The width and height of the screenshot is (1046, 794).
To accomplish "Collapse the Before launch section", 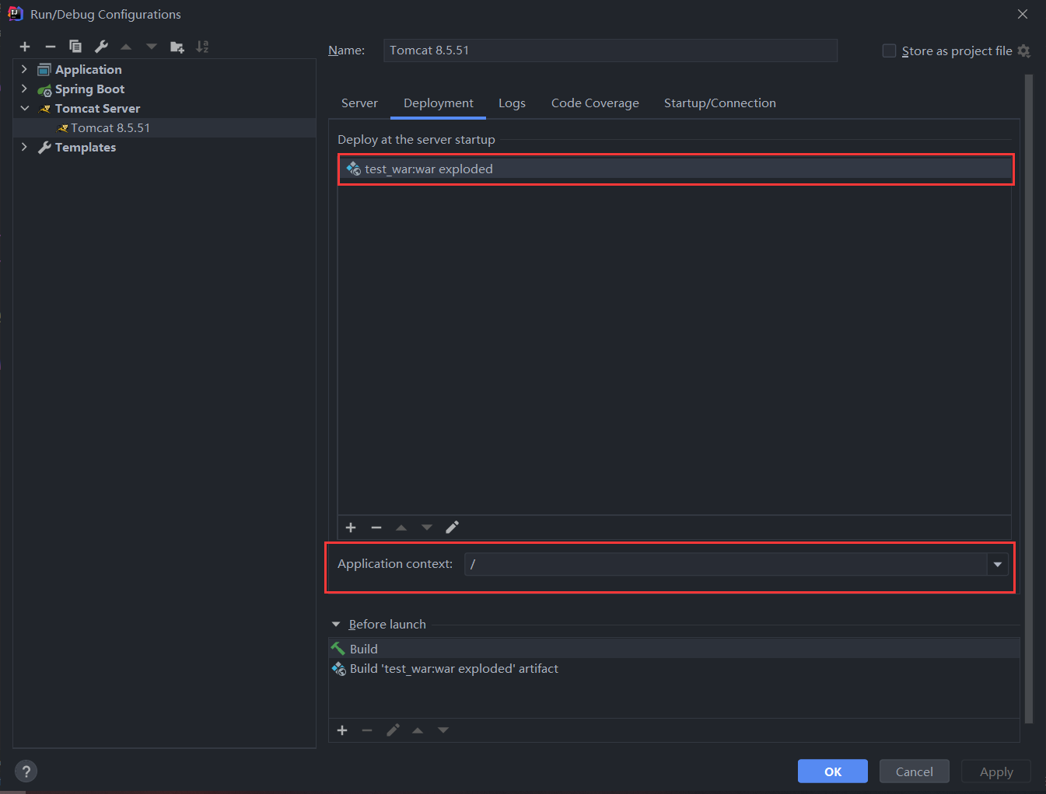I will point(336,624).
